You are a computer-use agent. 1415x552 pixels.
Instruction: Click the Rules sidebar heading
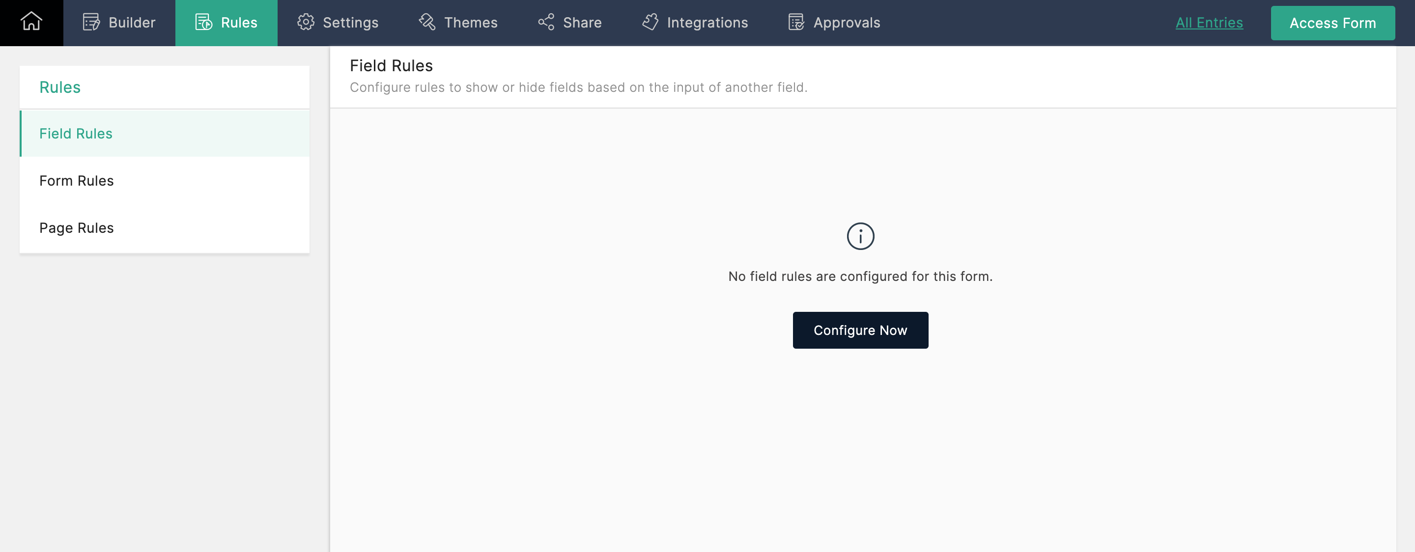60,87
